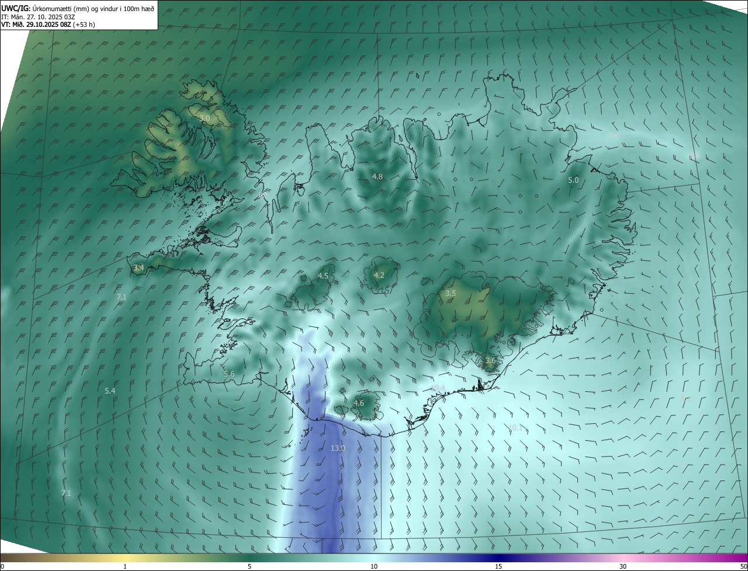Click the 4.8 value in north Iceland
The image size is (748, 571).
click(x=378, y=176)
